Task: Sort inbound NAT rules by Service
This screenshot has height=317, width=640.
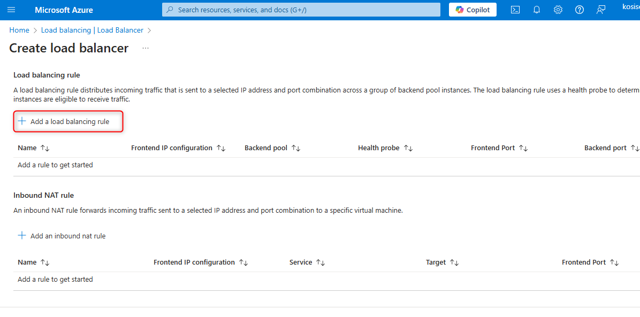Action: tap(307, 262)
